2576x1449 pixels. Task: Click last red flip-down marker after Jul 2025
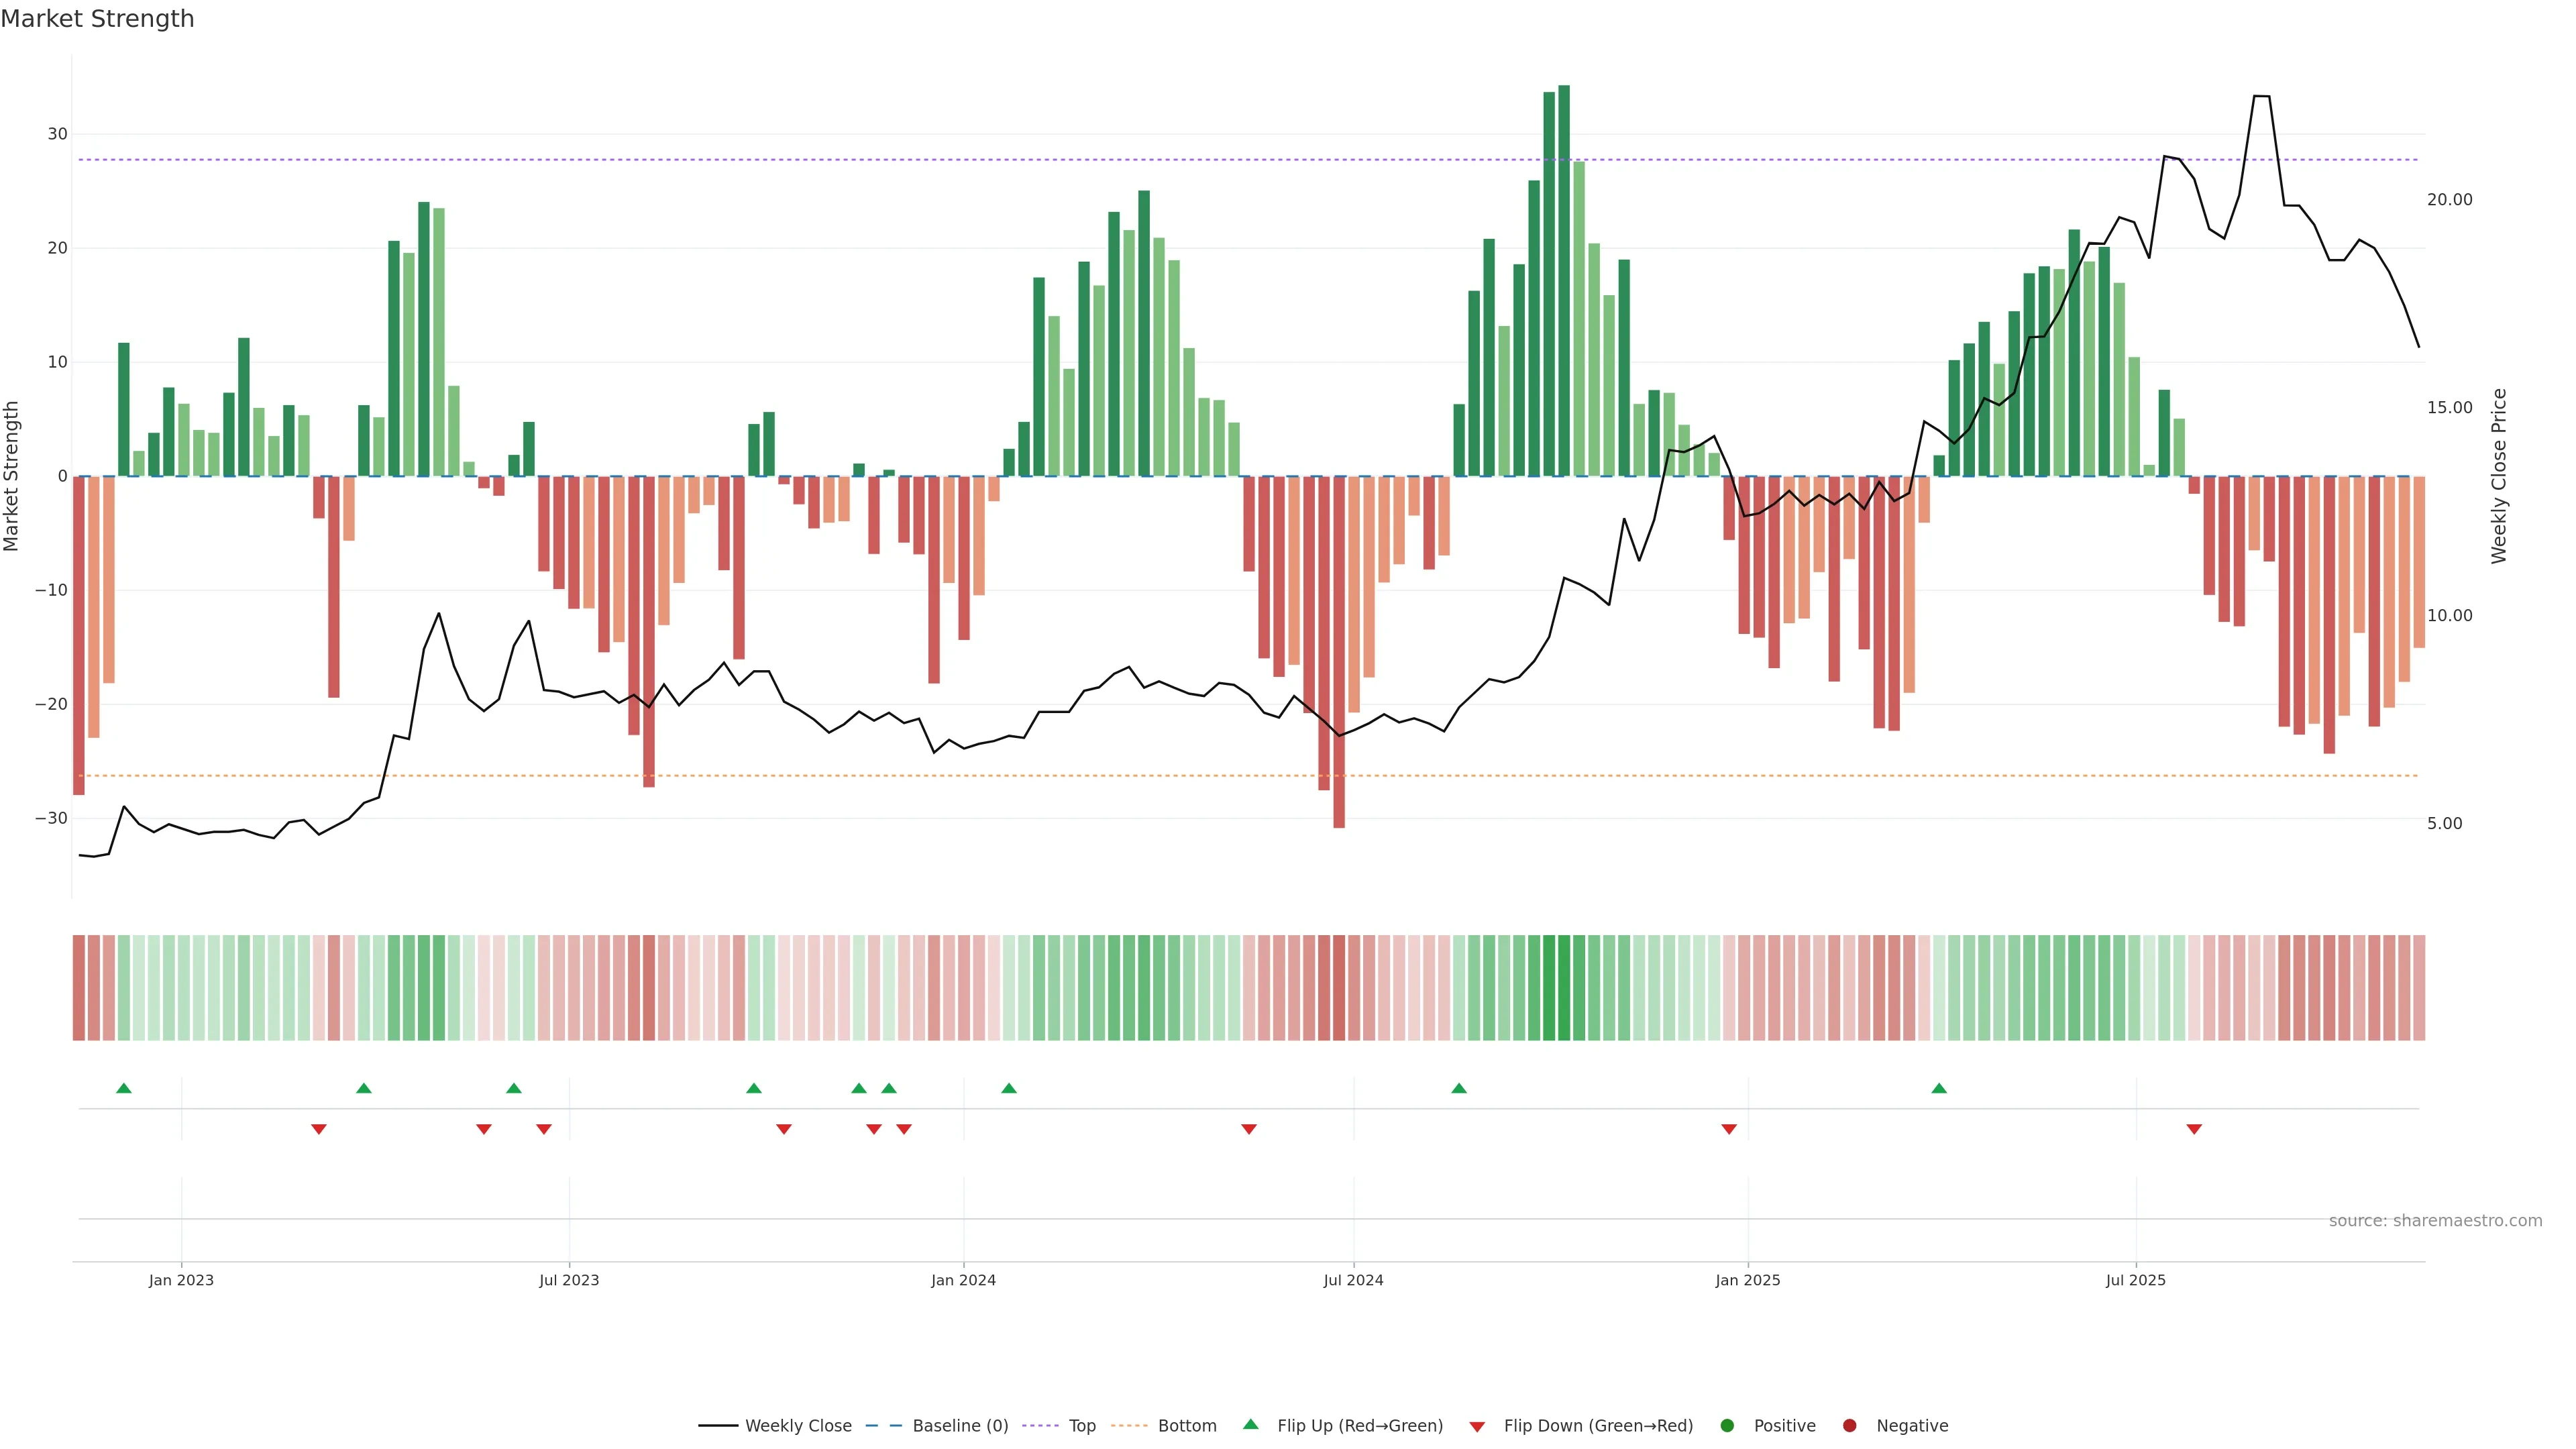click(x=2194, y=1129)
